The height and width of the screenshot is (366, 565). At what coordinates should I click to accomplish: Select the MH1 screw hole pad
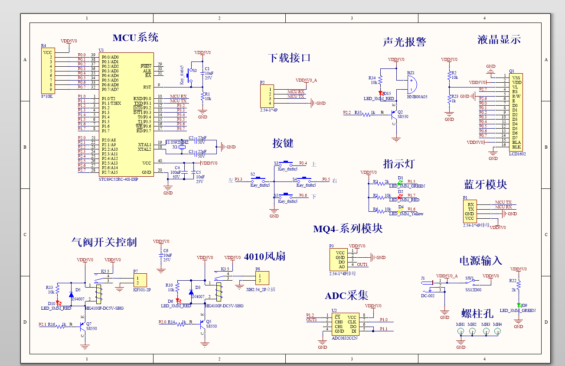tap(460, 330)
